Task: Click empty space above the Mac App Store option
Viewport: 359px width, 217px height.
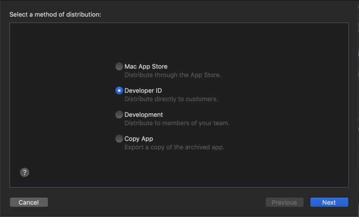Action: (172, 42)
